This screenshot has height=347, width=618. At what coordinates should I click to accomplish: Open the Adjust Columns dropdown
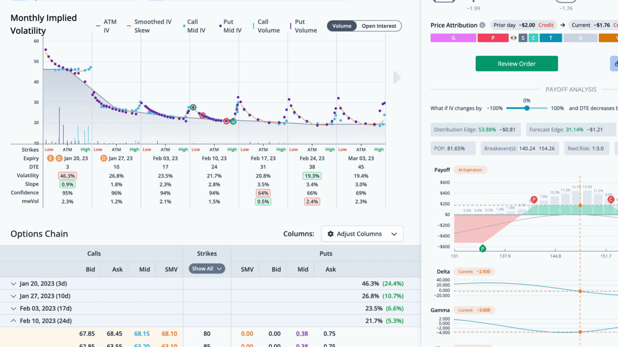coord(362,234)
